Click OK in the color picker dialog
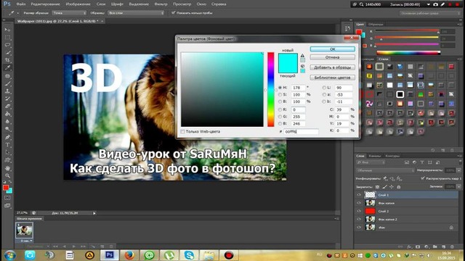 click(333, 49)
